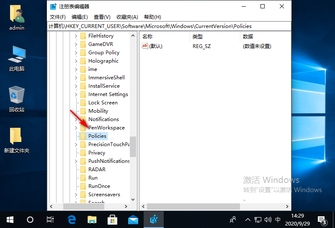335x228 pixels.
Task: Expand the ImmersiveShell key
Action: pyautogui.click(x=76, y=78)
